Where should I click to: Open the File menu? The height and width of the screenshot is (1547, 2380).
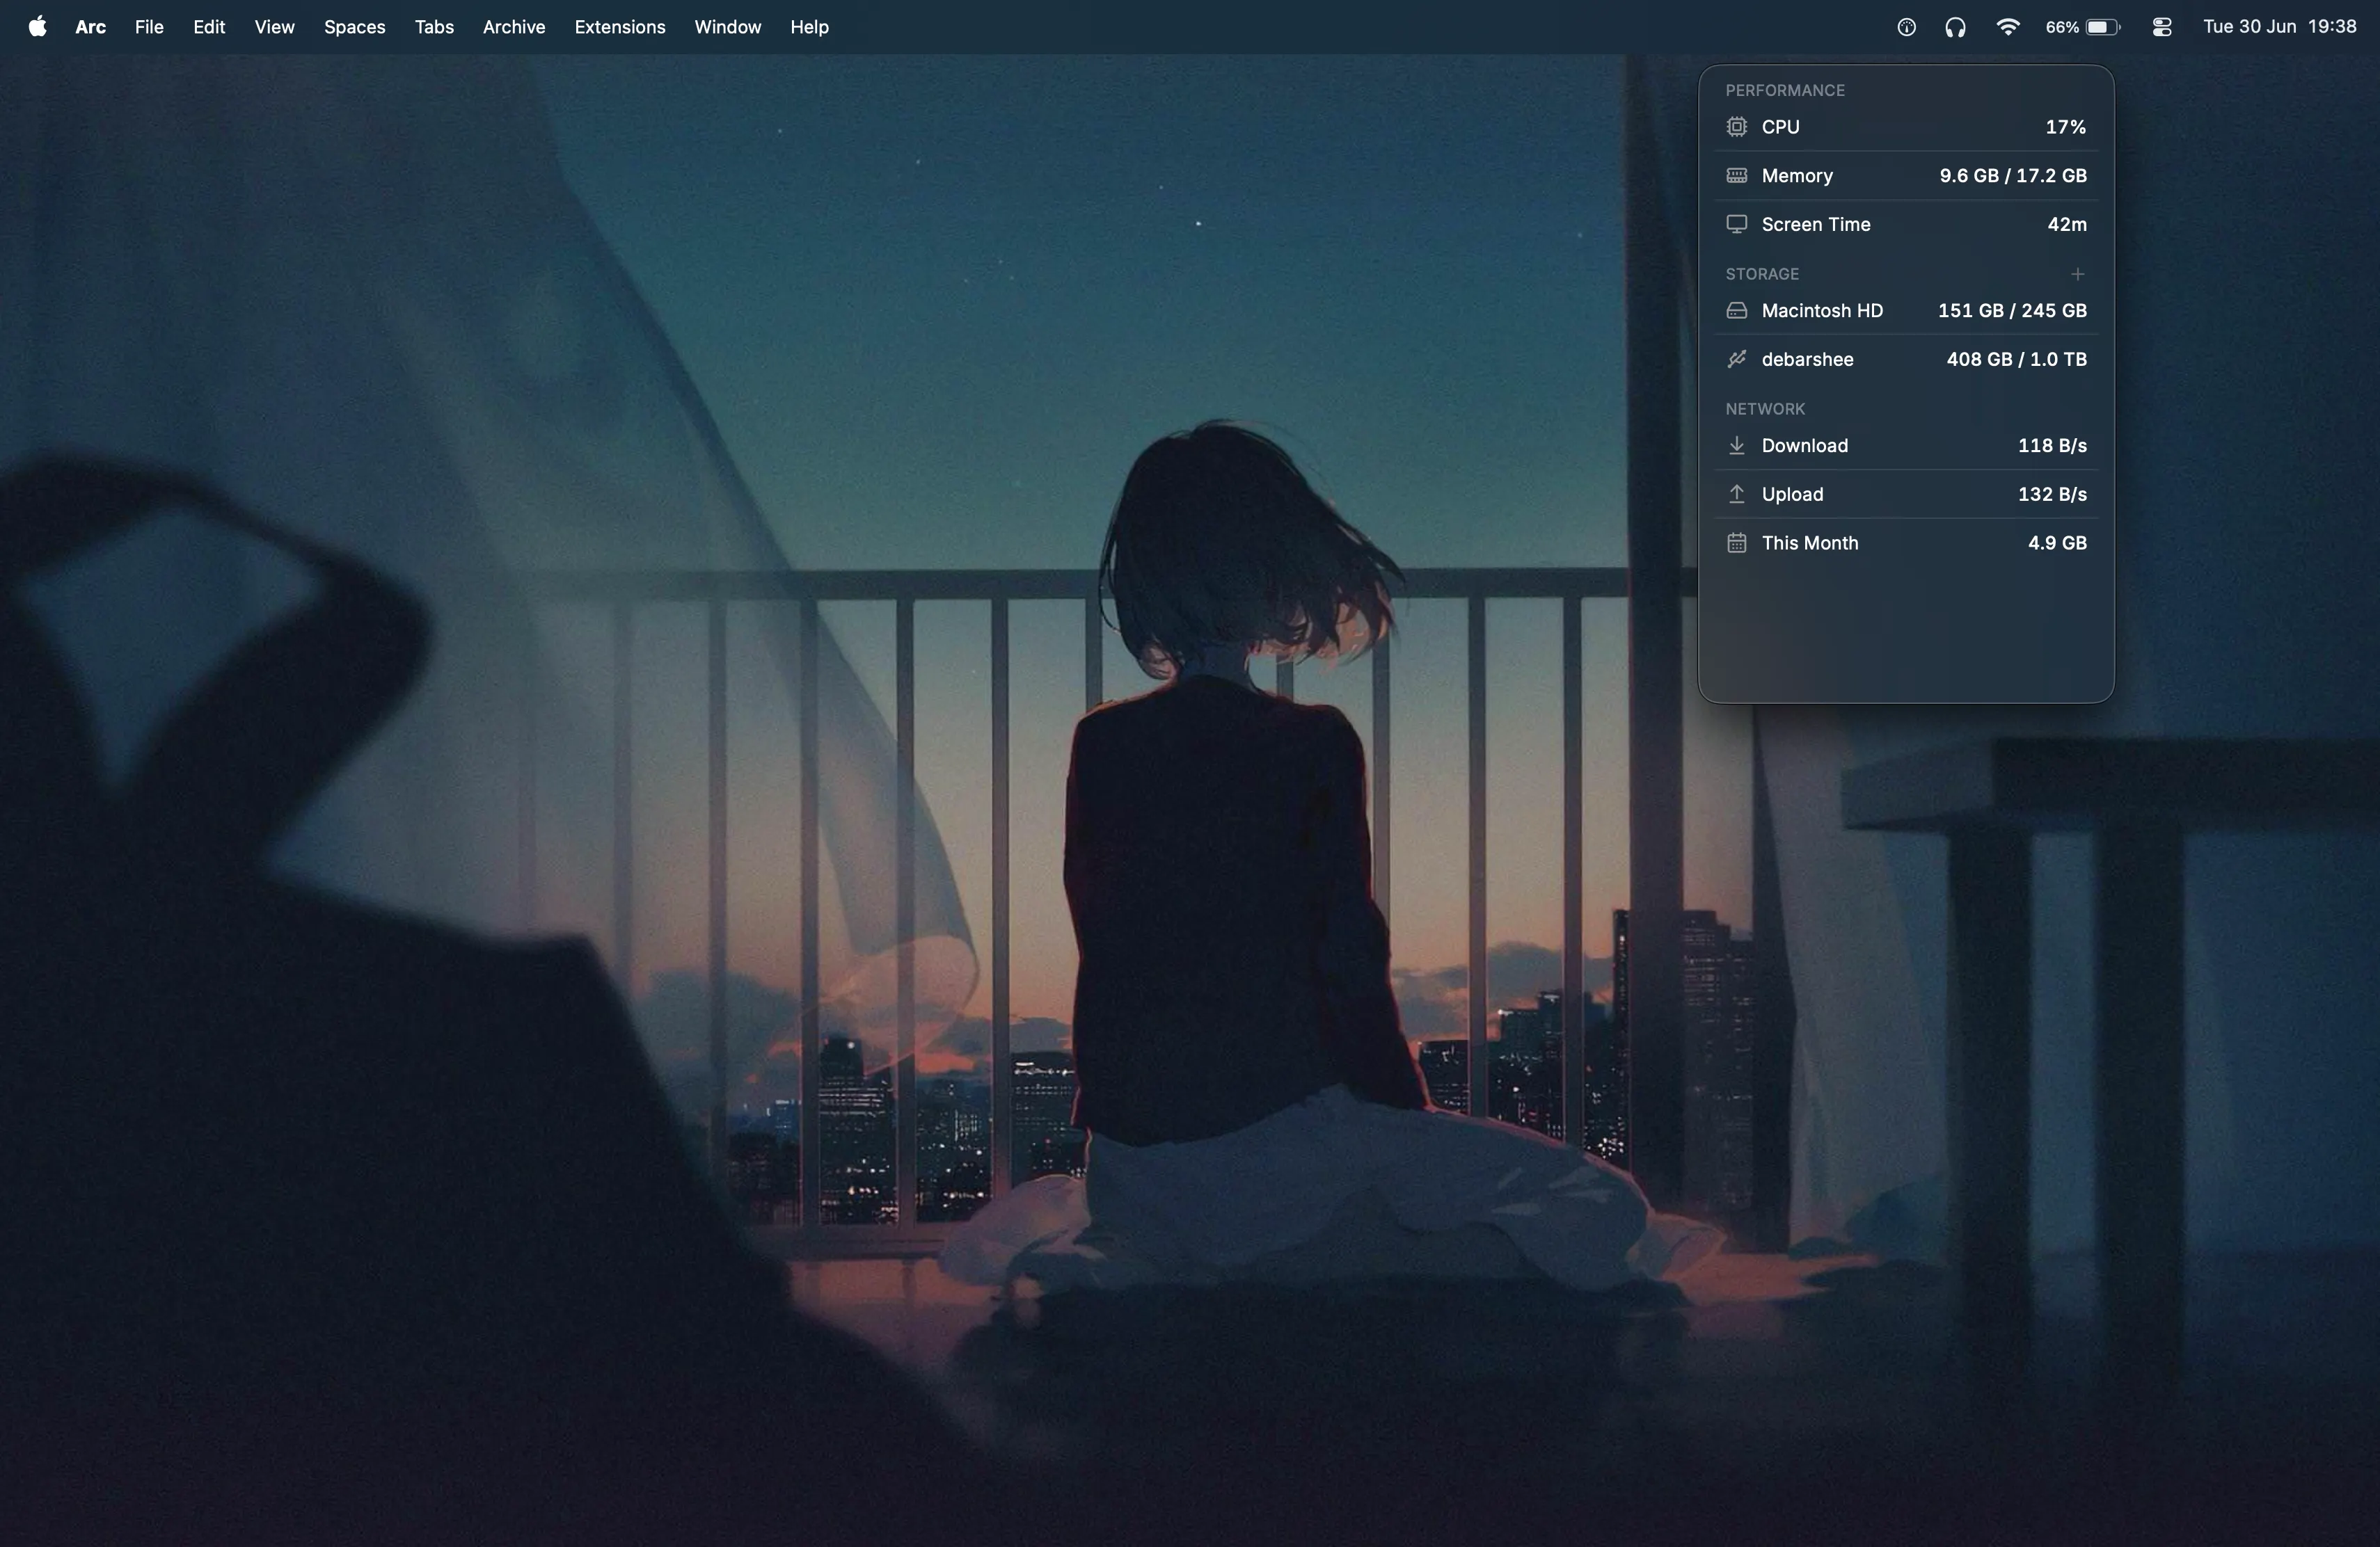149,27
